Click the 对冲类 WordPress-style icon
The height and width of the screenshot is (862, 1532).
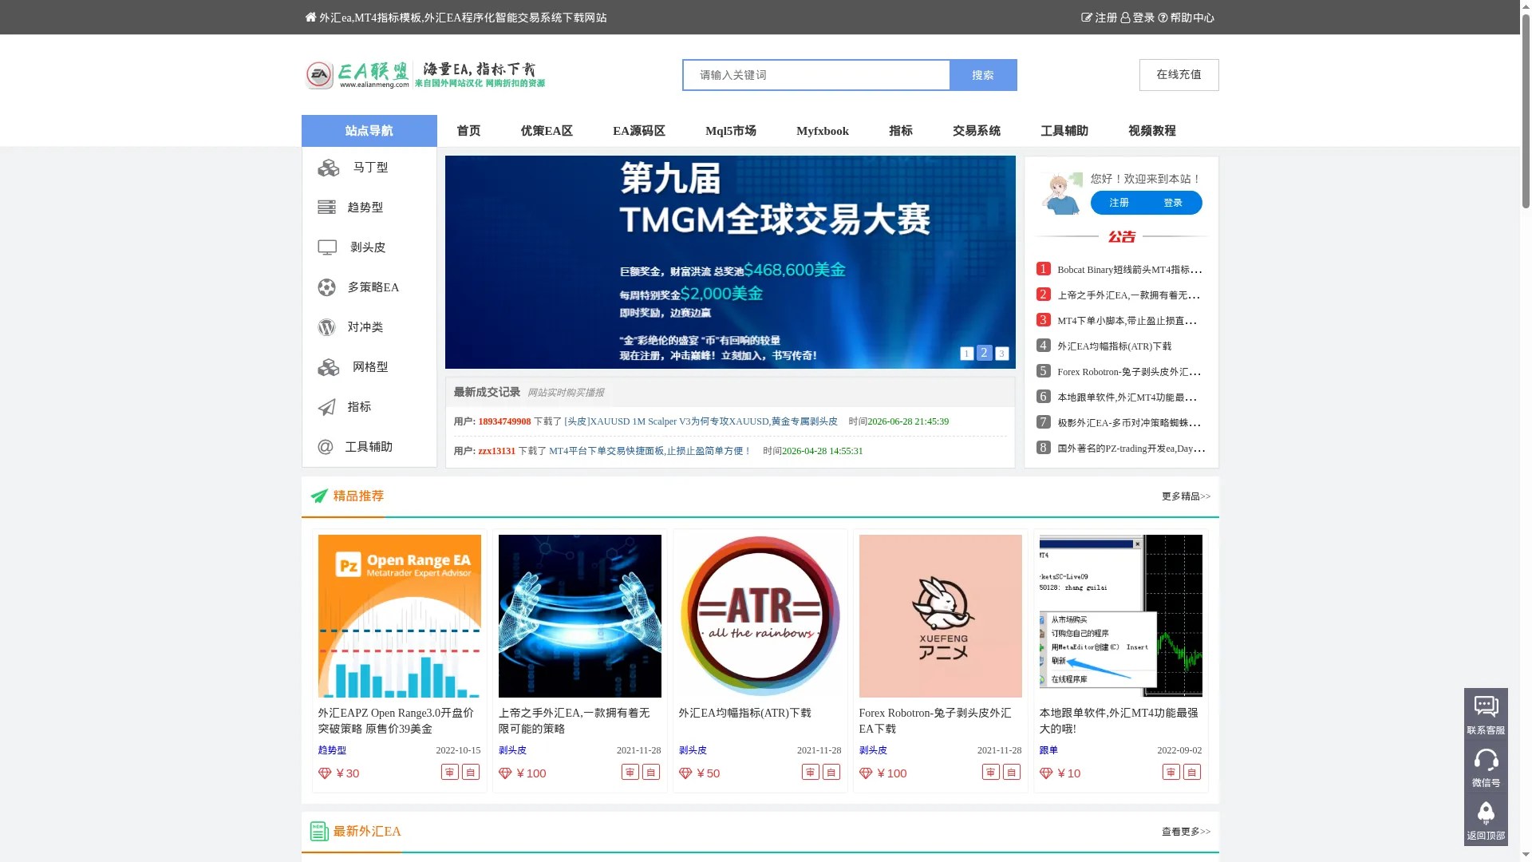click(326, 327)
